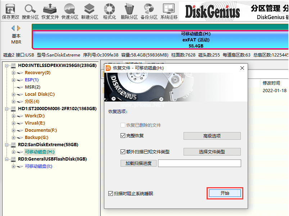
Task: Open 高级选项 advanced options
Action: pyautogui.click(x=212, y=136)
